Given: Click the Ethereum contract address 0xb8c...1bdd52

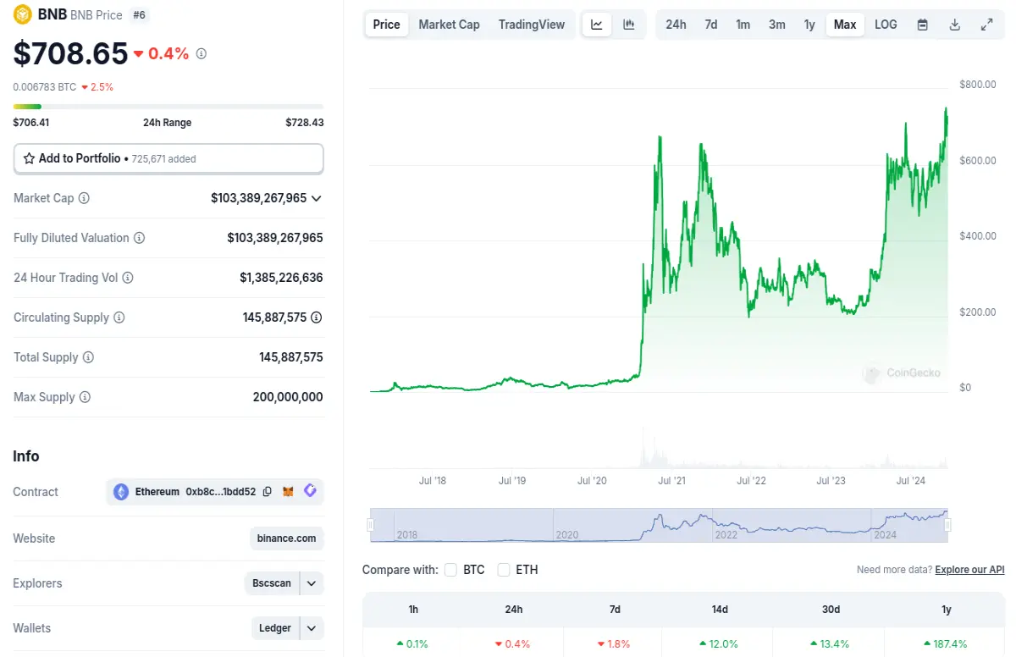Looking at the screenshot, I should (x=220, y=492).
